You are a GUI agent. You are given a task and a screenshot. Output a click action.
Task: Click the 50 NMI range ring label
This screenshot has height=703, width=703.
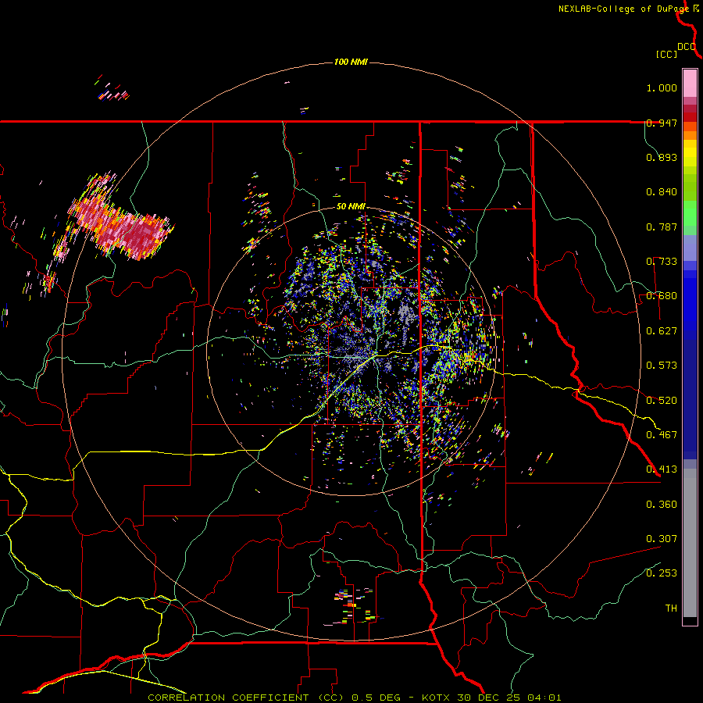351,207
